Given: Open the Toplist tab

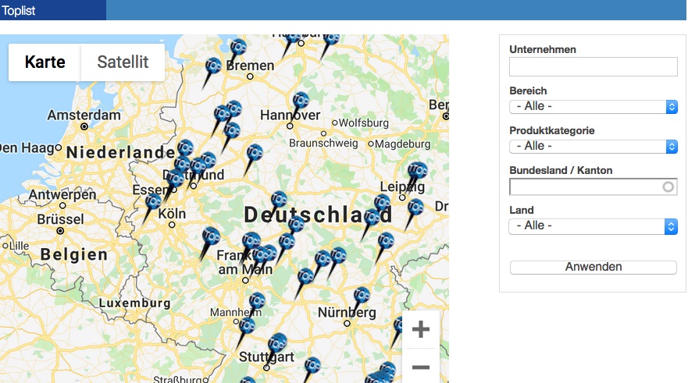Looking at the screenshot, I should click(19, 10).
